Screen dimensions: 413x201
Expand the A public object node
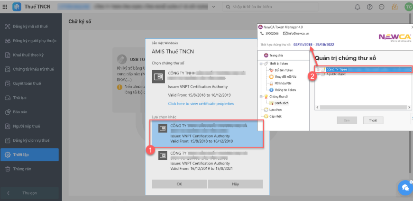point(318,74)
